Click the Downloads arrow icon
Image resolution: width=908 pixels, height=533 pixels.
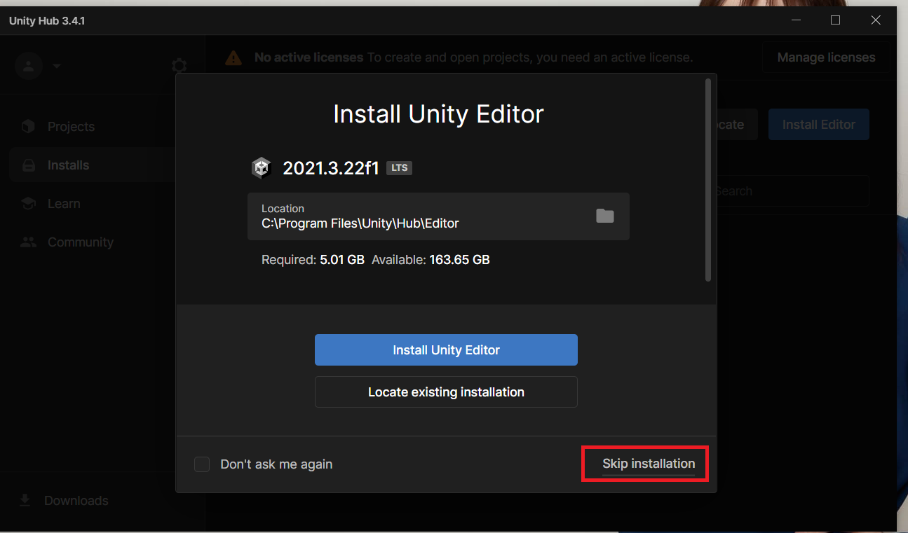coord(25,500)
